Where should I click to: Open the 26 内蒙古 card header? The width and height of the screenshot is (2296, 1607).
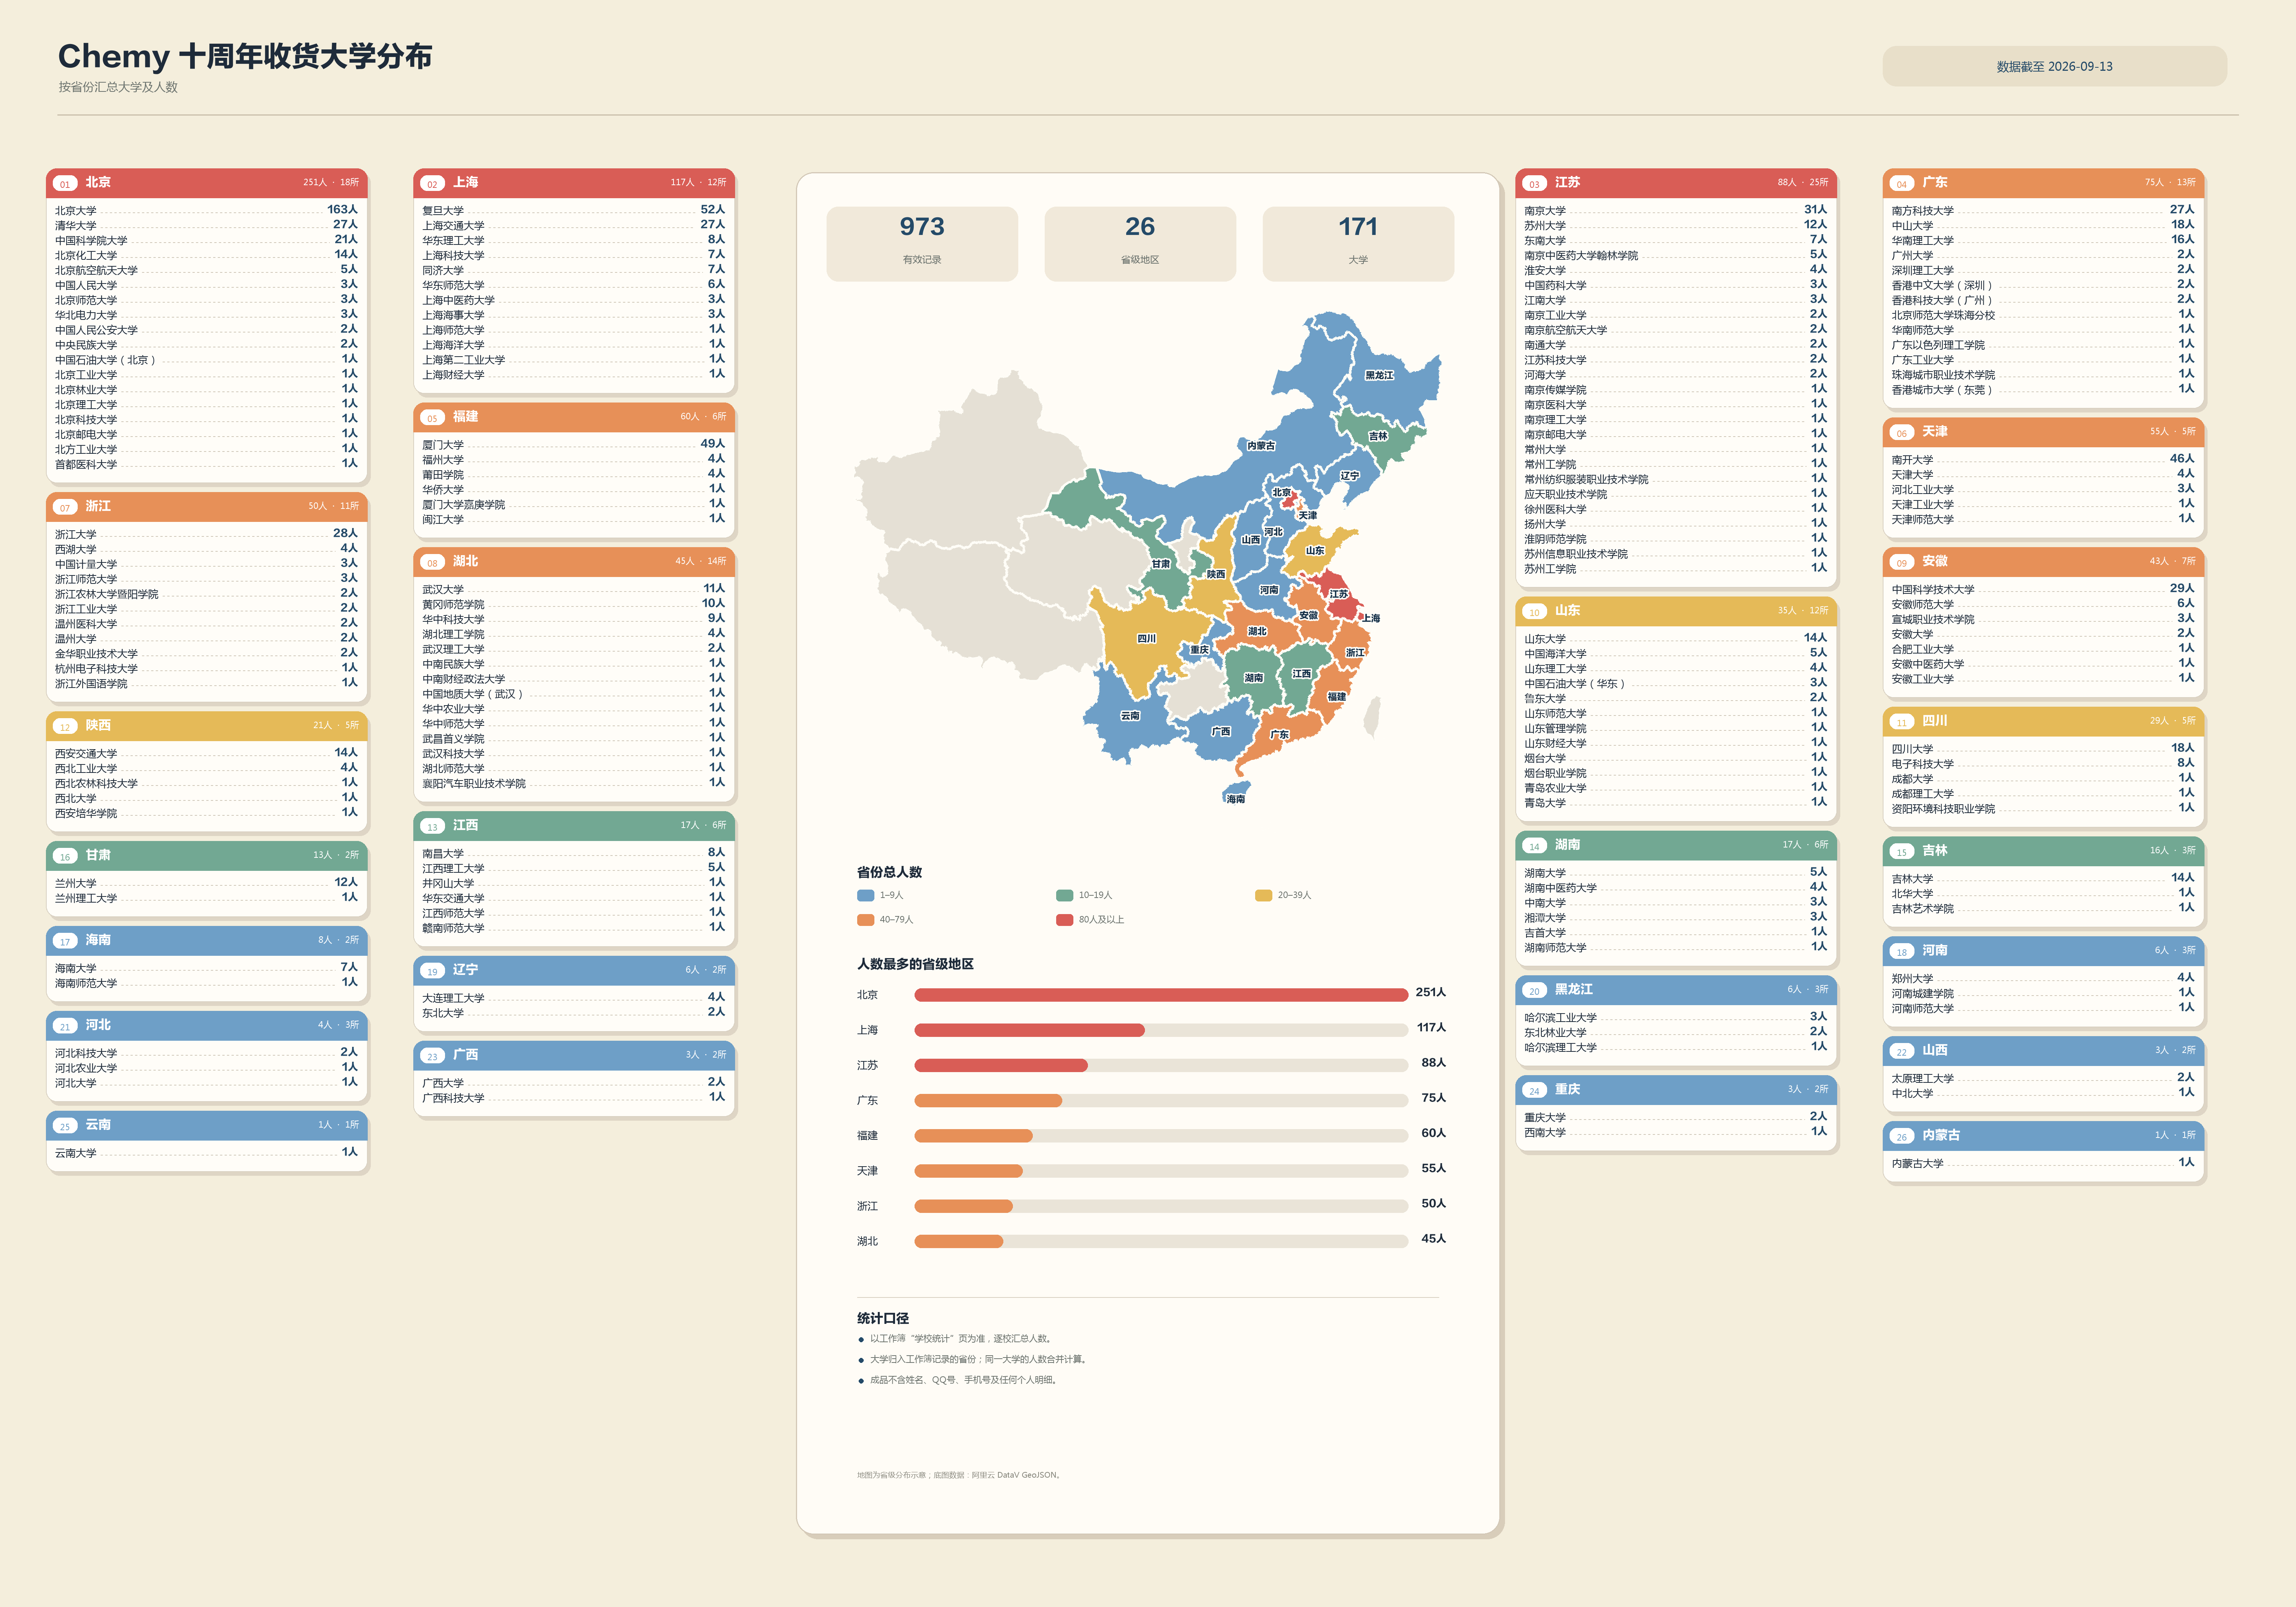(x=2043, y=1136)
